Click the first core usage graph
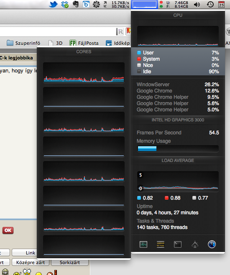This screenshot has width=230, height=275. 84,72
